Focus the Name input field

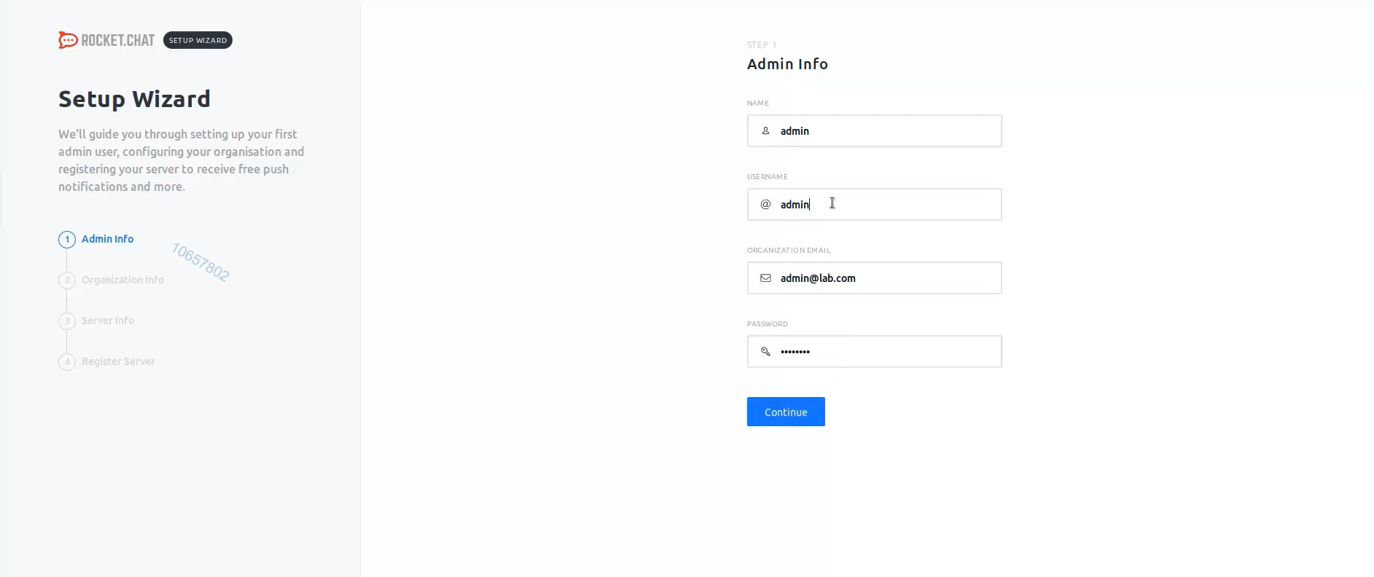886,131
